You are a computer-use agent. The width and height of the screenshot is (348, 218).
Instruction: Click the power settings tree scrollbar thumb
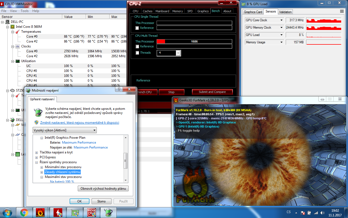[x=126, y=161]
